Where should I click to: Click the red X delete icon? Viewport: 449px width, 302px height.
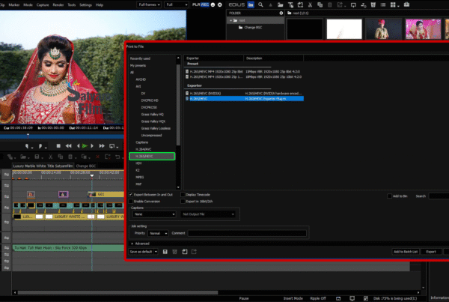point(97,157)
